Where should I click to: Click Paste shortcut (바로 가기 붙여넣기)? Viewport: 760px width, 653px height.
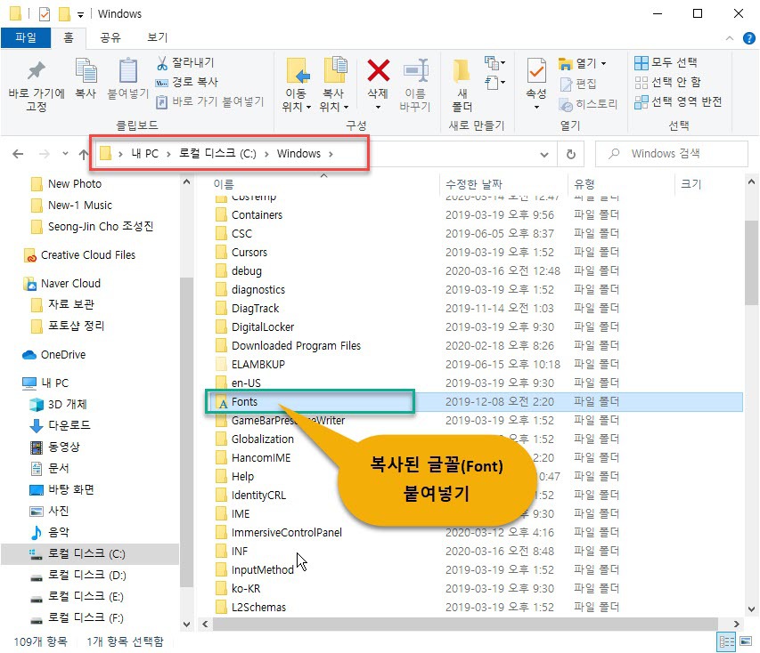(210, 101)
